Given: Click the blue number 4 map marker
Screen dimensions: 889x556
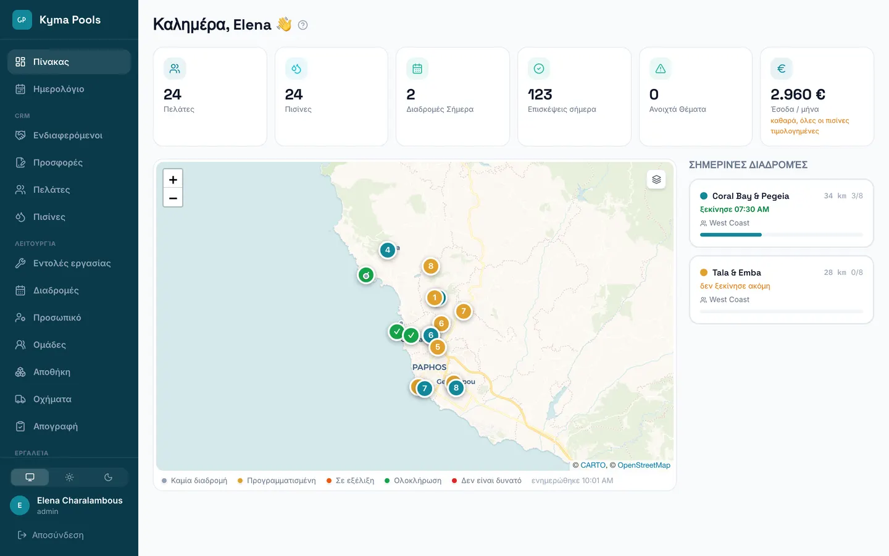Looking at the screenshot, I should (x=387, y=250).
